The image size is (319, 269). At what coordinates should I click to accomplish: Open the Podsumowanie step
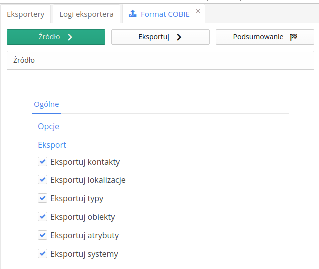(265, 37)
